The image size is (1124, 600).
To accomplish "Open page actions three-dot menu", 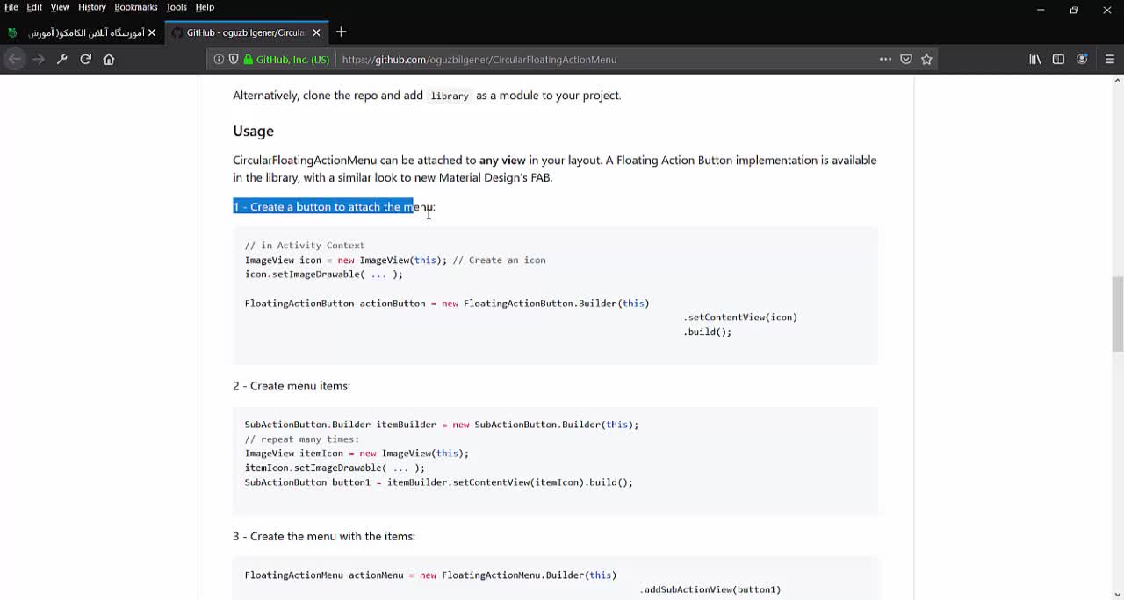I will (x=885, y=59).
